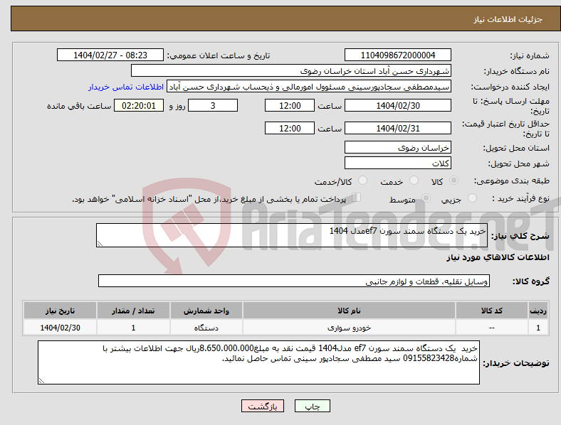Click the استان محل تحویل label
Viewport: 561px width, 425px height.
(x=516, y=148)
